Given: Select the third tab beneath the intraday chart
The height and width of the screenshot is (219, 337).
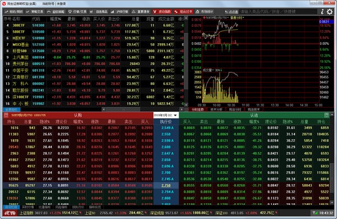Looking at the screenshot, I should [235, 109].
